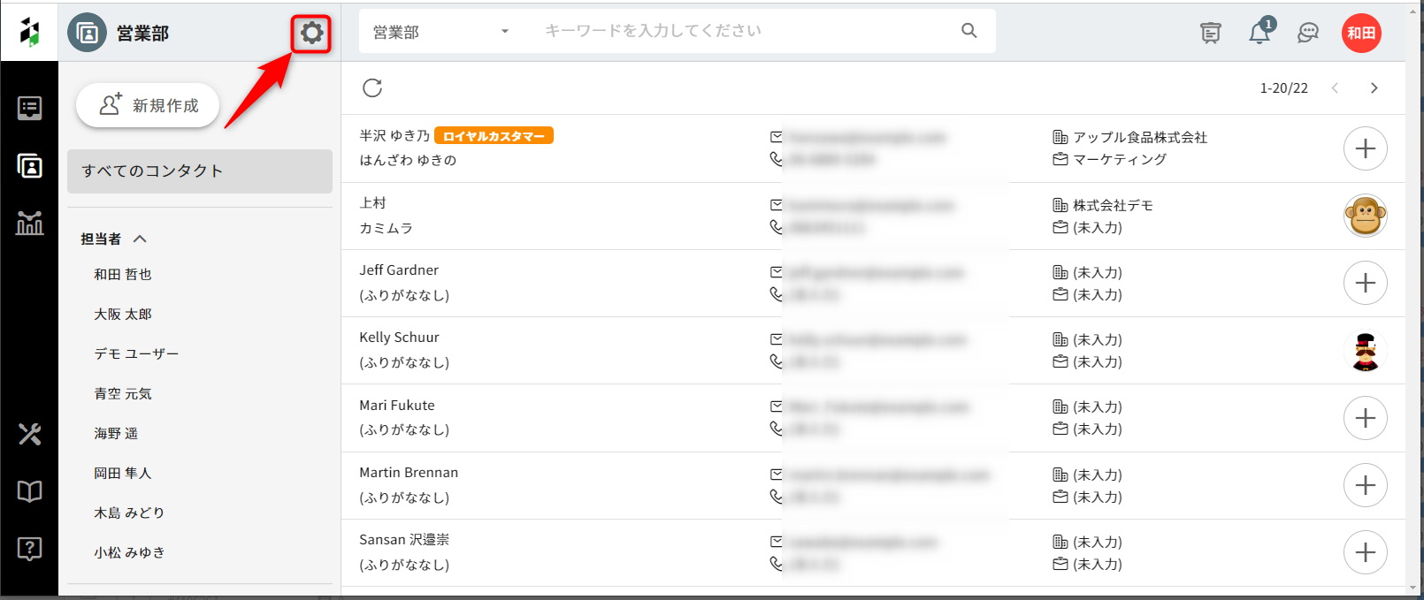Open the 半沢 ゆき乃 contact
Image resolution: width=1424 pixels, height=600 pixels.
394,136
